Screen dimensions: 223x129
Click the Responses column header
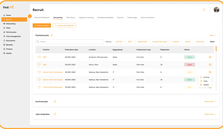pos(165,50)
